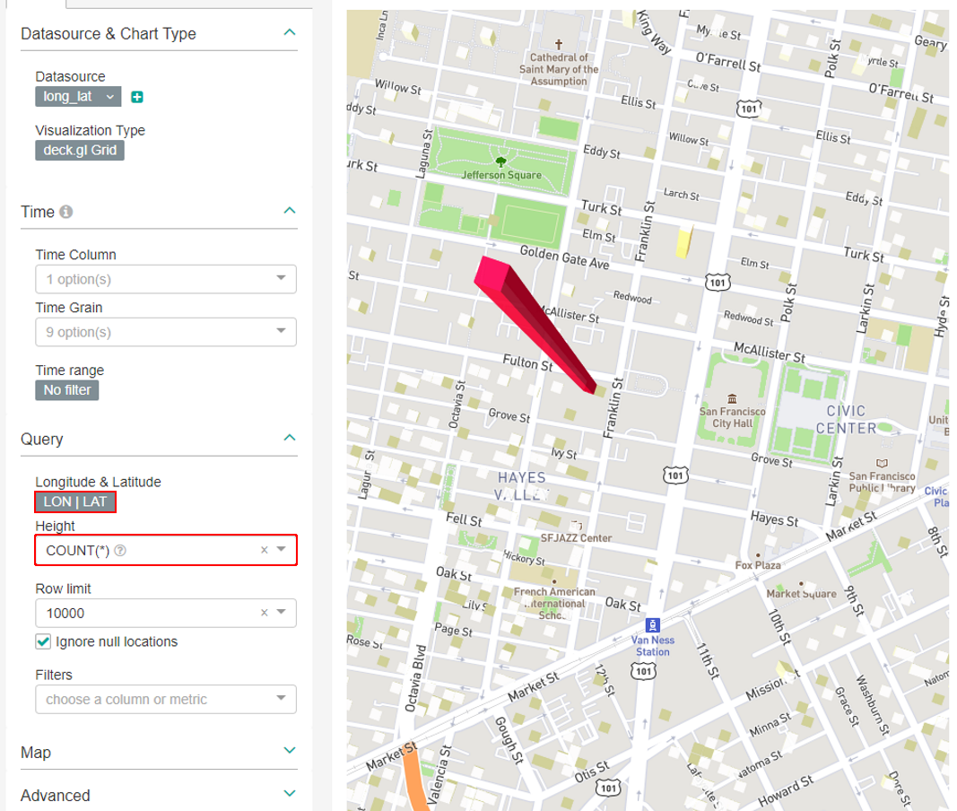Expand the Map section
This screenshot has height=811, width=957.
coord(289,750)
